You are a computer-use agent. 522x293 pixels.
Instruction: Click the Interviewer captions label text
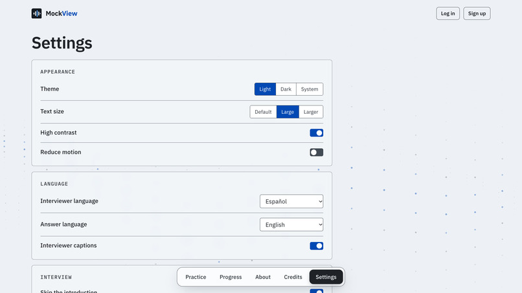(69, 245)
